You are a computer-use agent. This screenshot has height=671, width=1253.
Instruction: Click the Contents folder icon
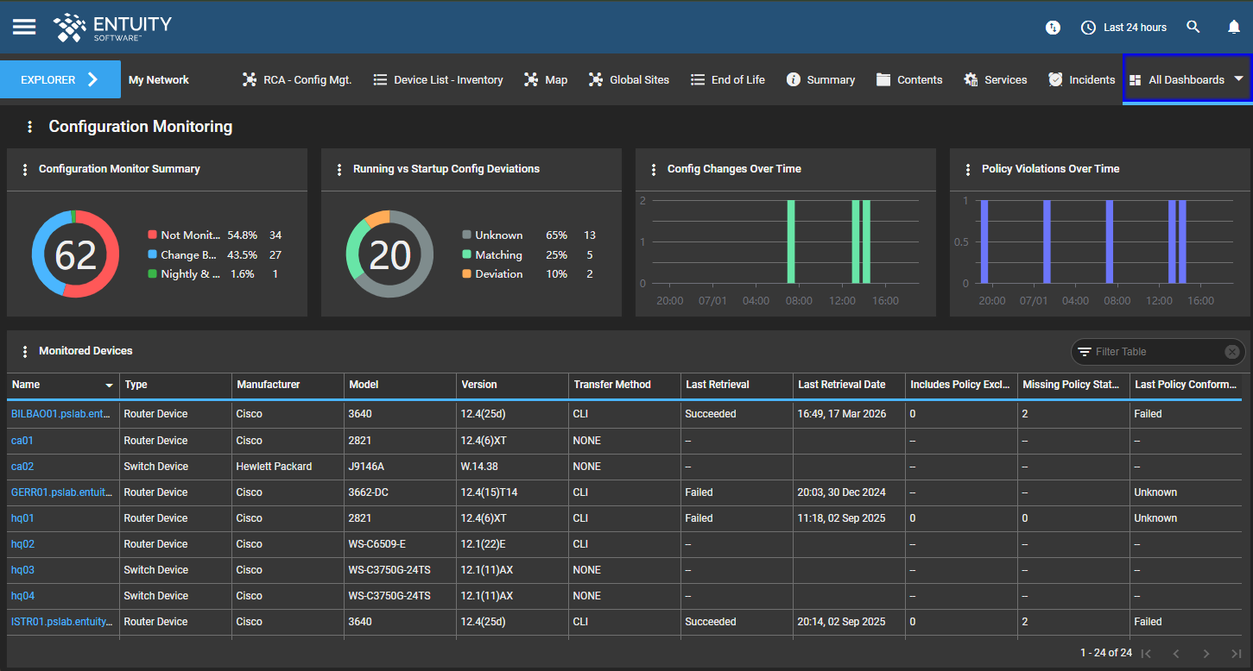[883, 79]
